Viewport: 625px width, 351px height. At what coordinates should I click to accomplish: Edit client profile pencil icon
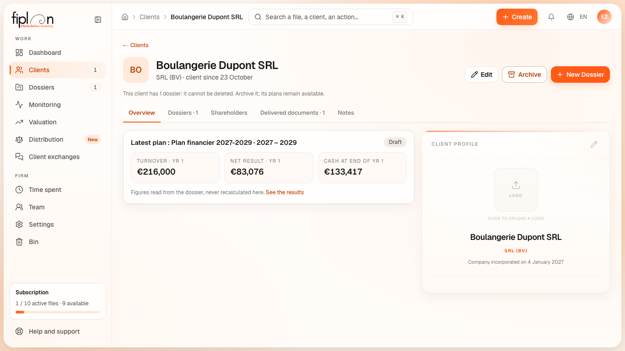click(594, 144)
